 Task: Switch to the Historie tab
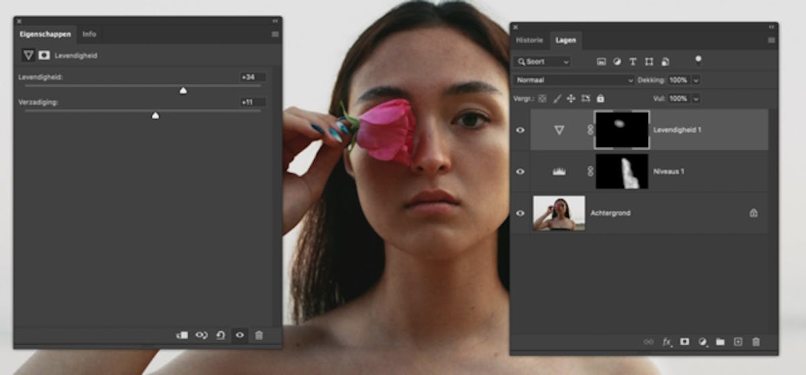[x=529, y=40]
